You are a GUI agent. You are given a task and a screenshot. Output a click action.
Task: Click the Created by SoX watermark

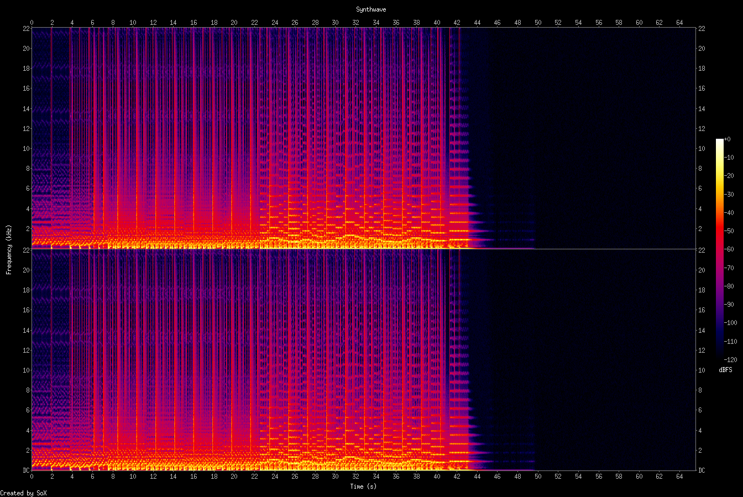(x=23, y=493)
